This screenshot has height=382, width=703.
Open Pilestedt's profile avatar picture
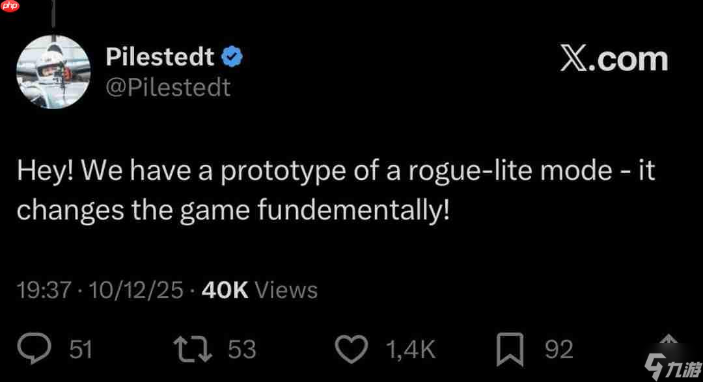53,71
